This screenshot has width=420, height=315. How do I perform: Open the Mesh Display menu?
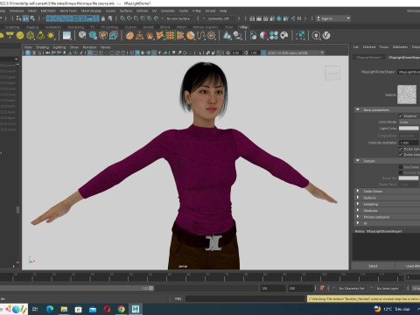91,10
